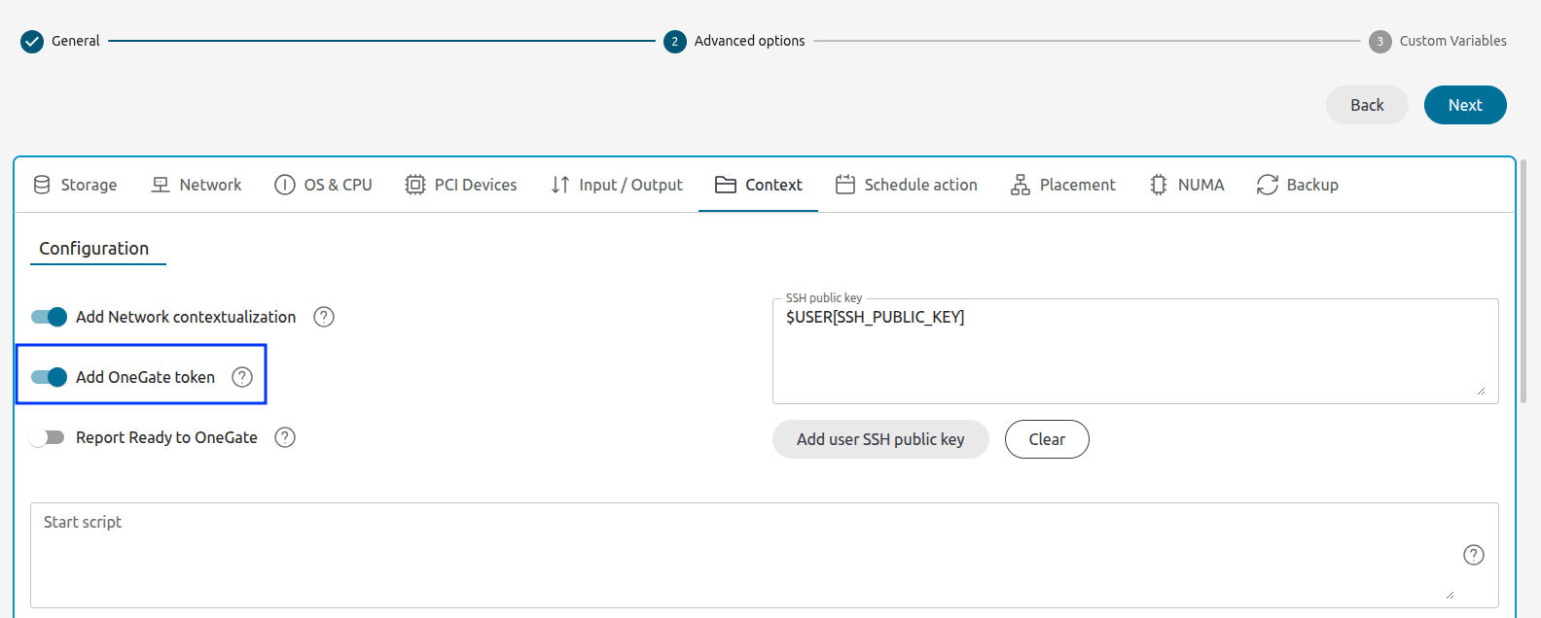The image size is (1541, 618).
Task: Click Add user SSH public key
Action: pos(880,439)
